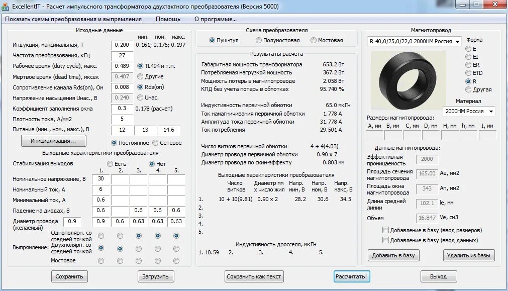The width and height of the screenshot is (508, 291).
Task: Click the maximum supply voltage field 14.6
Action: click(x=169, y=130)
